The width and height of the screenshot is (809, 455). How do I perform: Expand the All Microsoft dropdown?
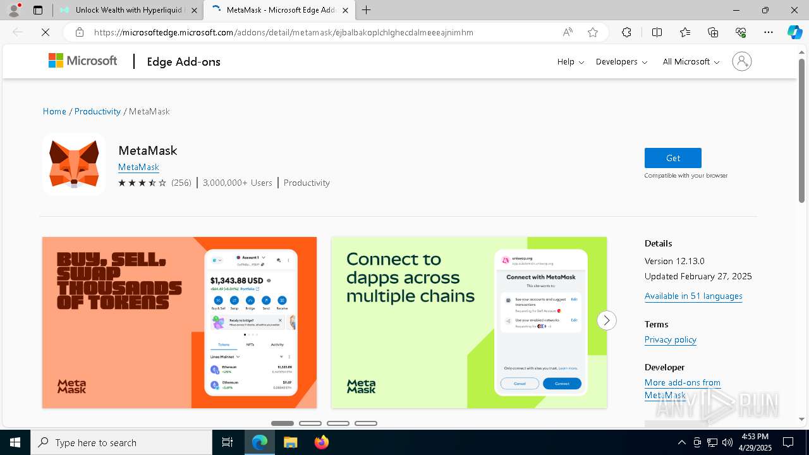point(691,61)
